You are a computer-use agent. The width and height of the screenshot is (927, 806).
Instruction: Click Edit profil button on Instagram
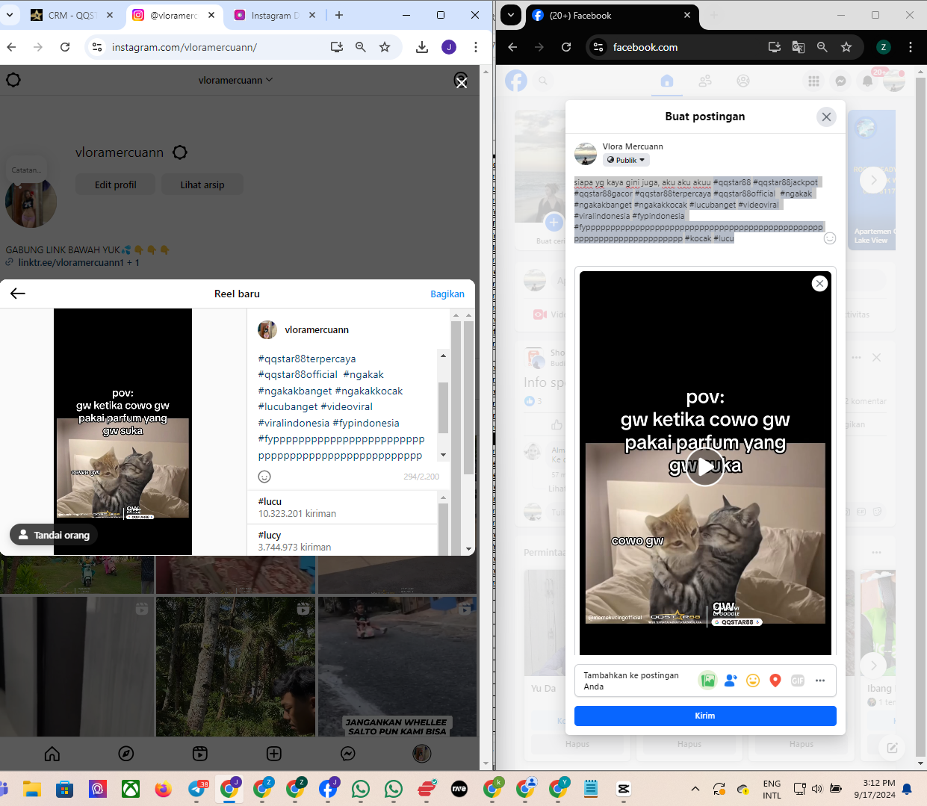[116, 185]
